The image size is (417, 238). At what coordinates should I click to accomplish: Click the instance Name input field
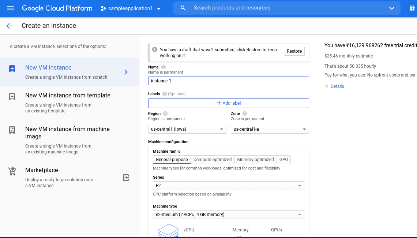point(229,81)
